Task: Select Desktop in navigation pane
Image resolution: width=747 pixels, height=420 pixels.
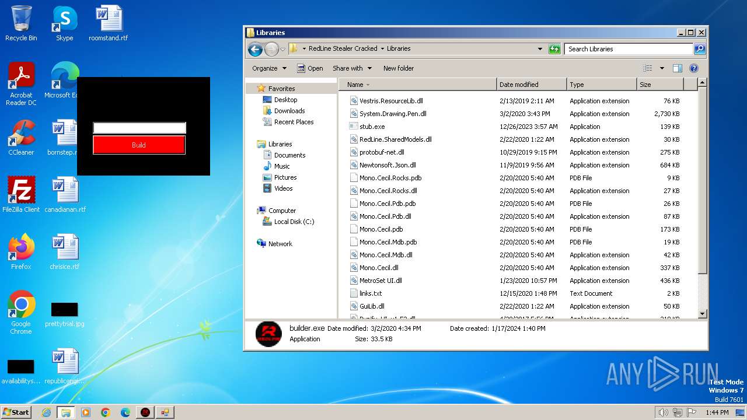Action: click(285, 100)
